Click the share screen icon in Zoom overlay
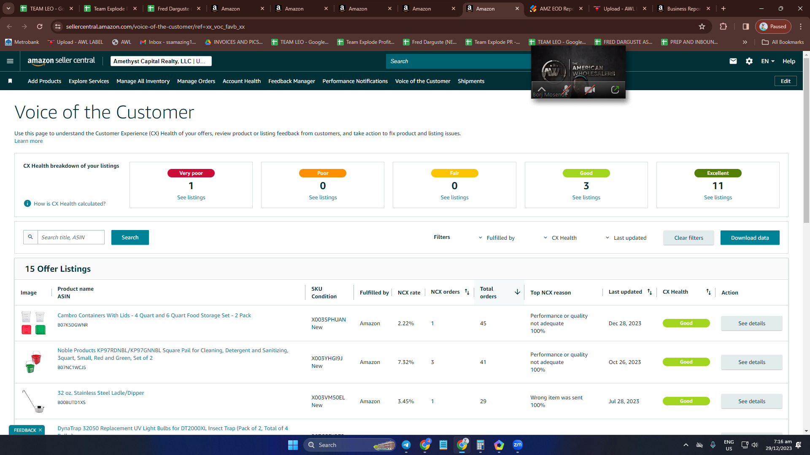Viewport: 810px width, 455px height. [615, 89]
